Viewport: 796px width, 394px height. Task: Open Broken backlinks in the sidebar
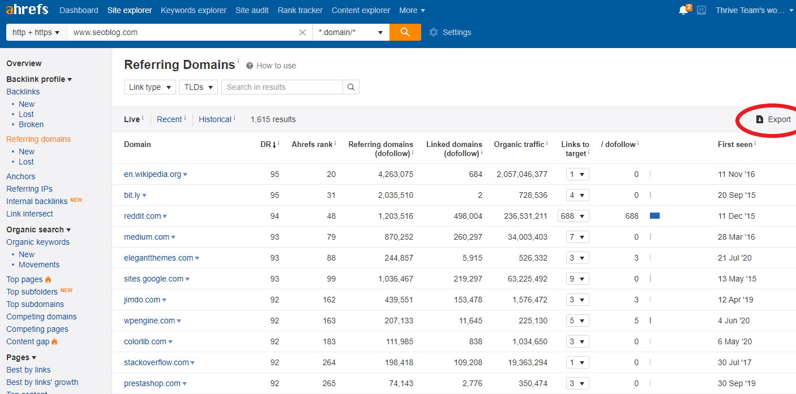31,124
